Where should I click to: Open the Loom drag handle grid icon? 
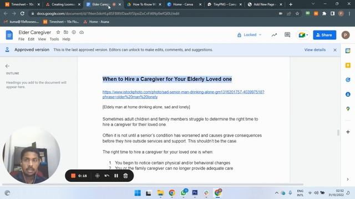click(98, 176)
